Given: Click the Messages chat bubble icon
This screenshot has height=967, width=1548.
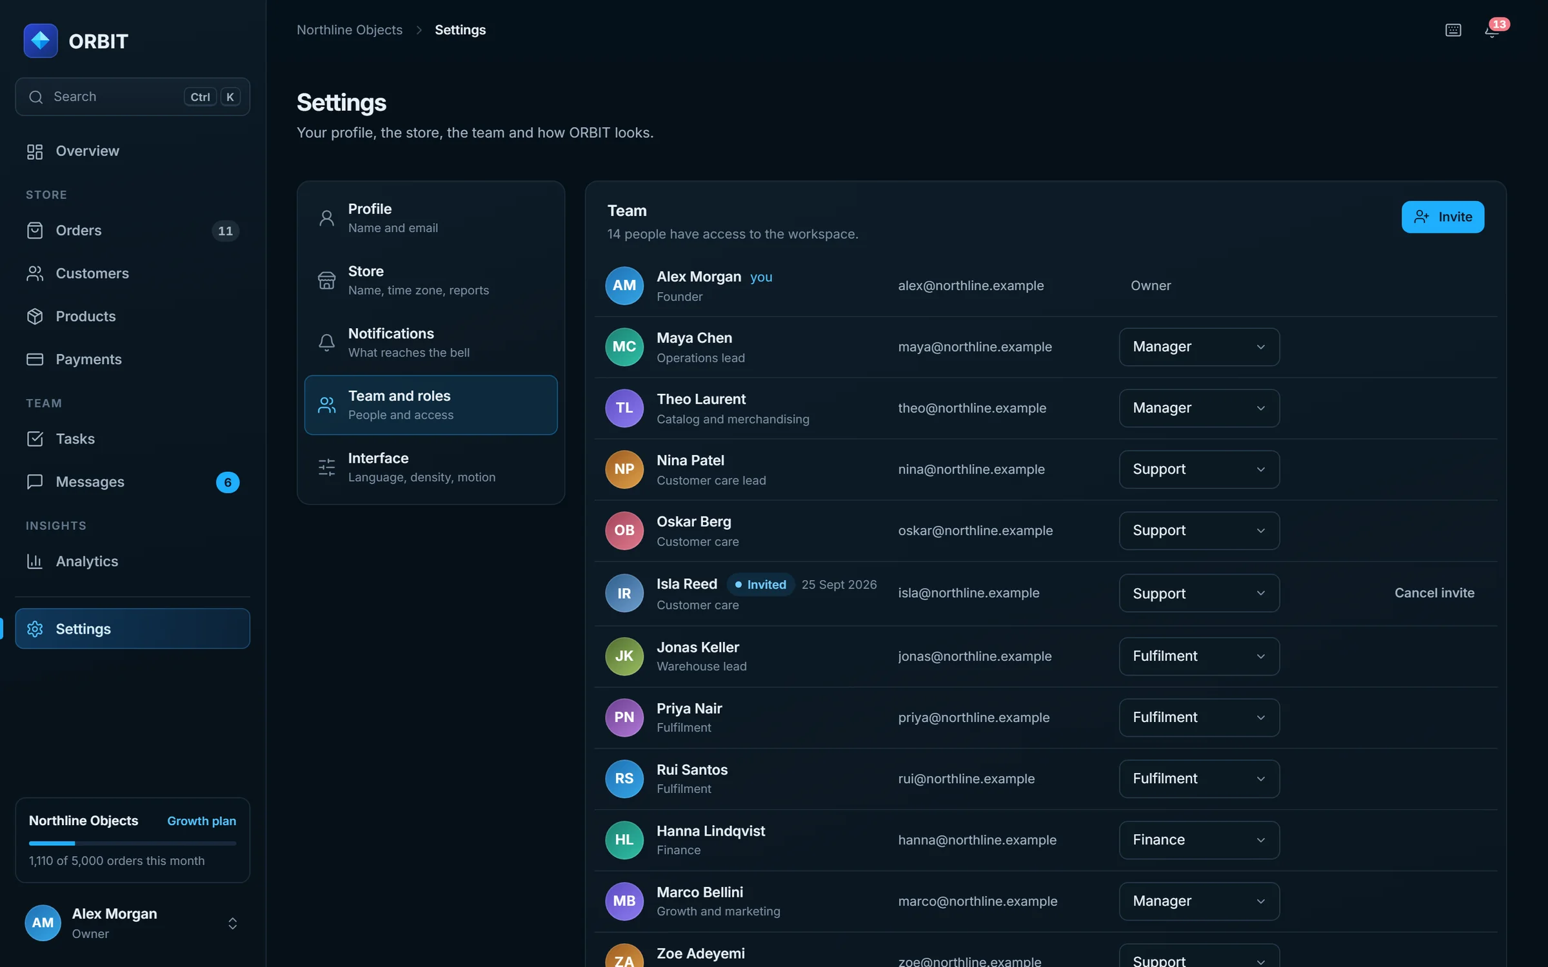Looking at the screenshot, I should point(35,482).
